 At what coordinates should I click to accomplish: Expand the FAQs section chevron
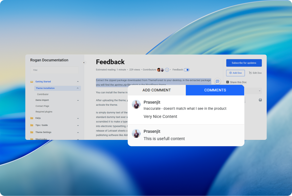point(78,118)
